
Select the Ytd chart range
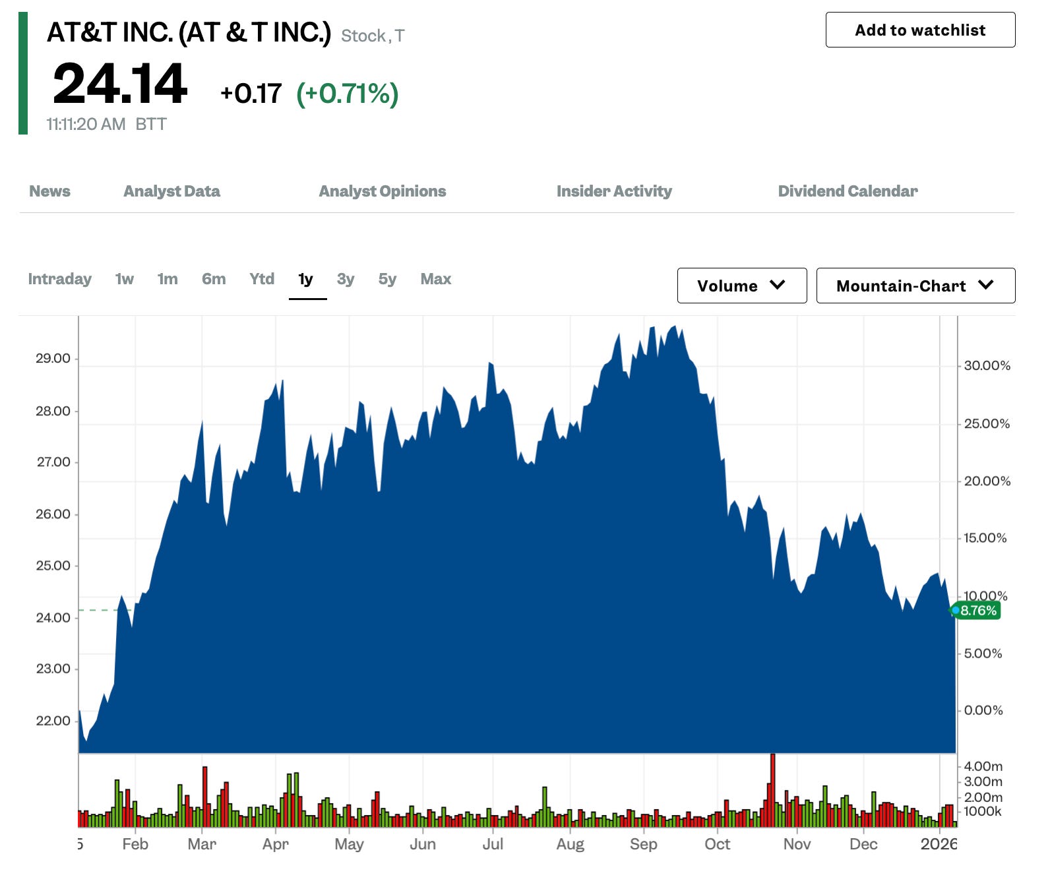(x=262, y=279)
